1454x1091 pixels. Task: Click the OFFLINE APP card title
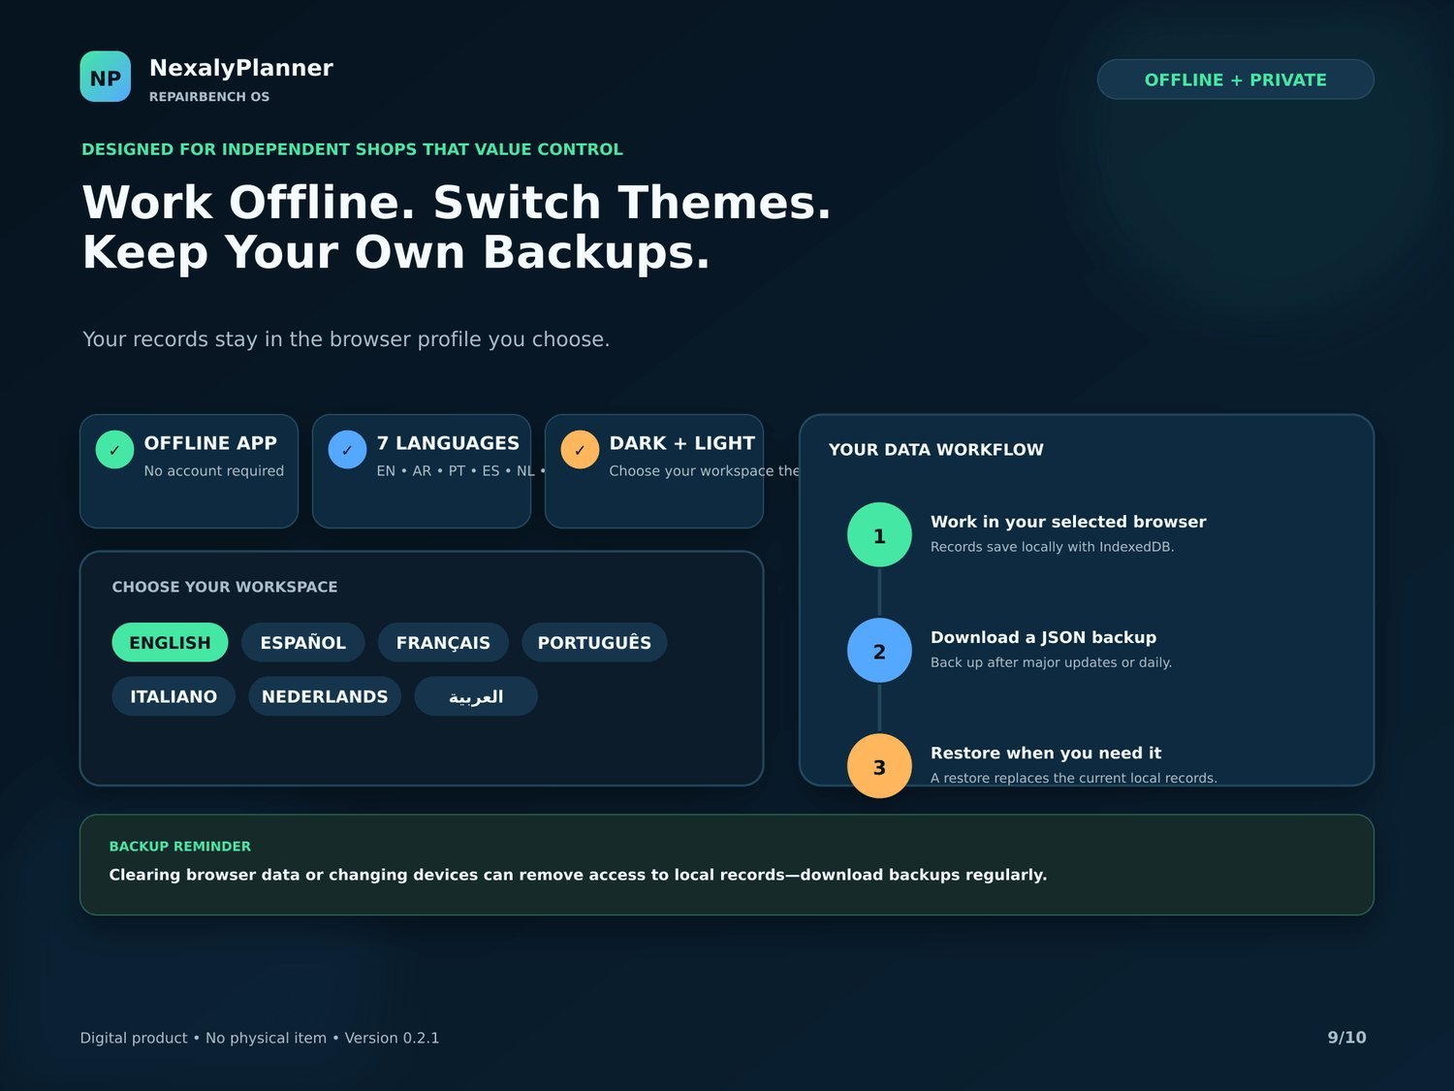coord(210,443)
